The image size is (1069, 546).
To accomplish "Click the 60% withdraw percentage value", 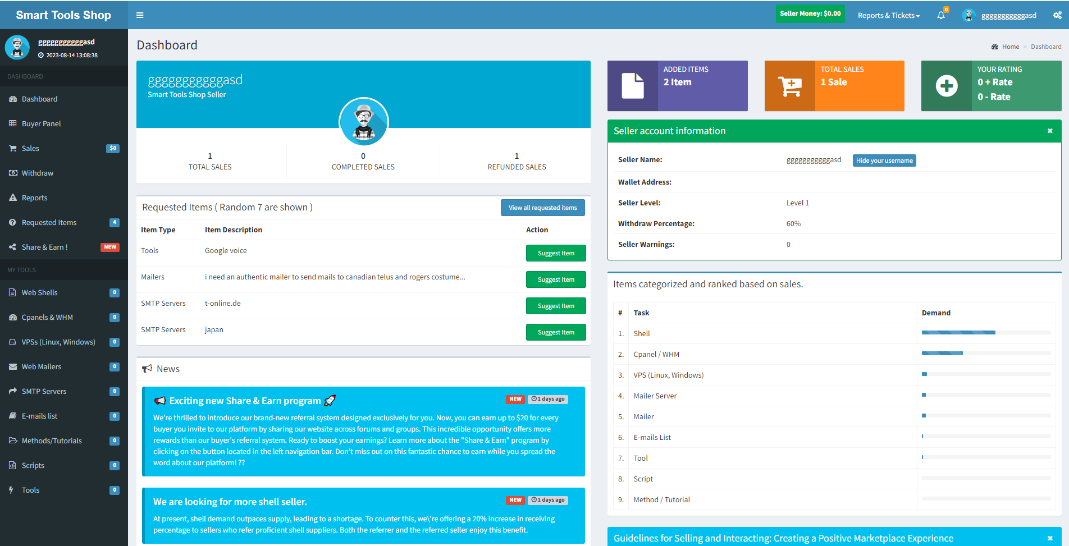I will coord(793,224).
